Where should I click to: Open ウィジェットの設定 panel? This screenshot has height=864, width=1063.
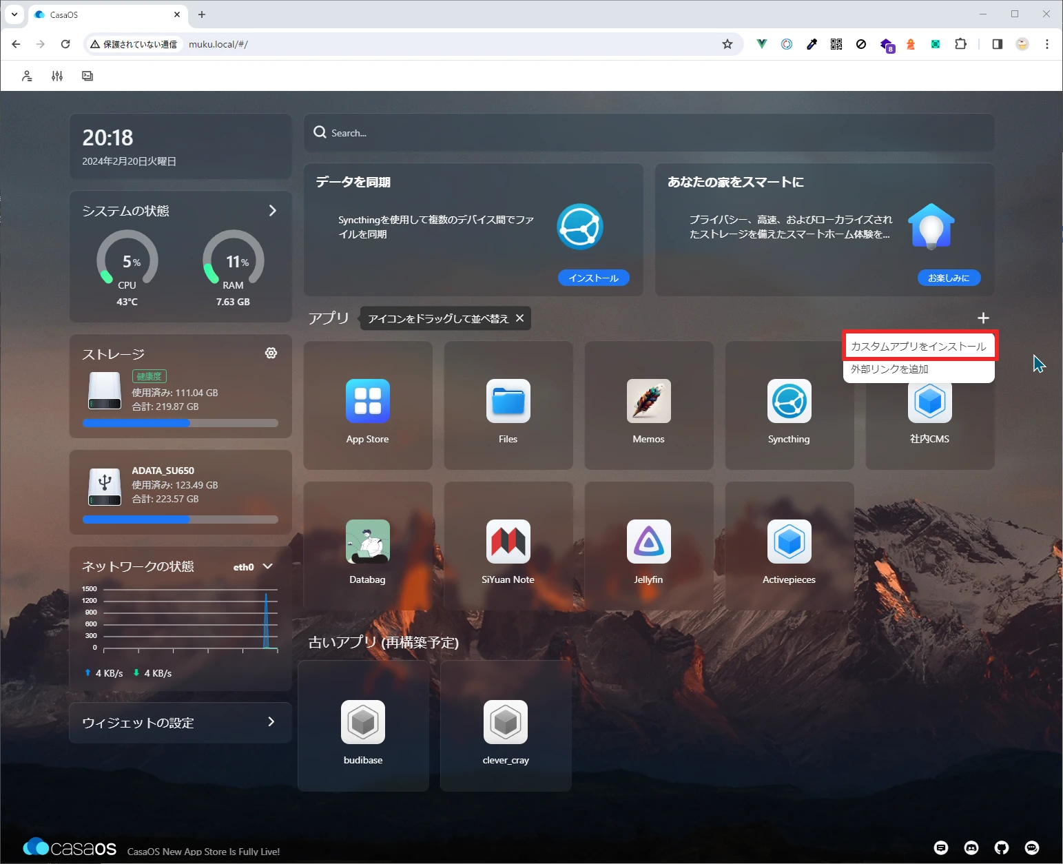click(180, 723)
